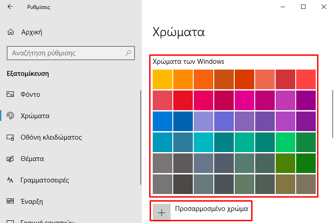Click the Φόντο picture icon

[10, 94]
